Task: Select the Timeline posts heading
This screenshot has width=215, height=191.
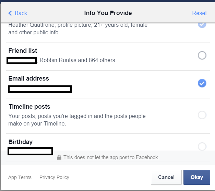Action: 29,107
